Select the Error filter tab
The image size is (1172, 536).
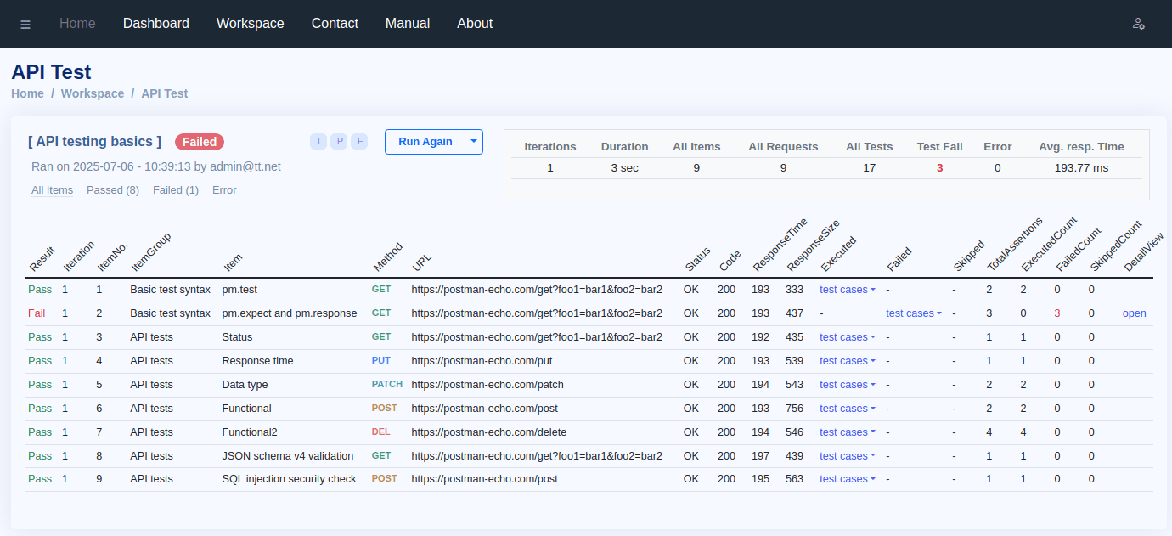(x=224, y=190)
